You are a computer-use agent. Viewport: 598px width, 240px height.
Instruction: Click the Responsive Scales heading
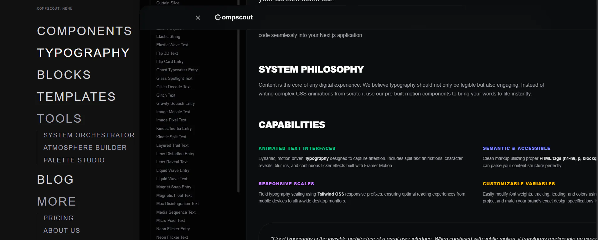[286, 184]
